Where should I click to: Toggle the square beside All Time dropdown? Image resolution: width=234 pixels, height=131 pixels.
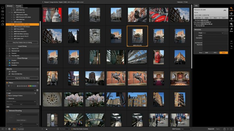[x=37, y=90]
